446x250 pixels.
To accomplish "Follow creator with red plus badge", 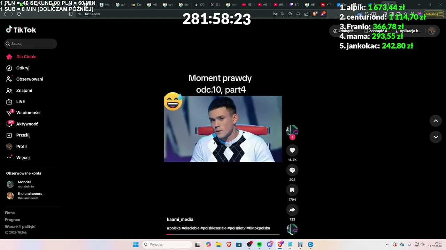I will 292,137.
